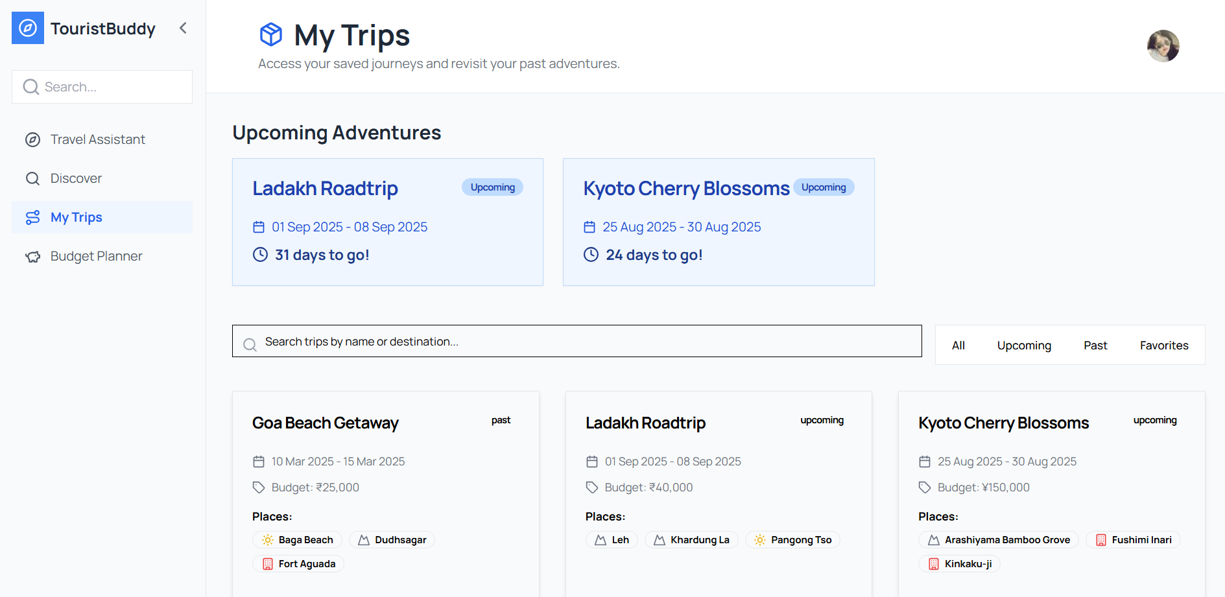This screenshot has height=597, width=1225.
Task: Select the My Trips route icon
Action: pyautogui.click(x=32, y=217)
